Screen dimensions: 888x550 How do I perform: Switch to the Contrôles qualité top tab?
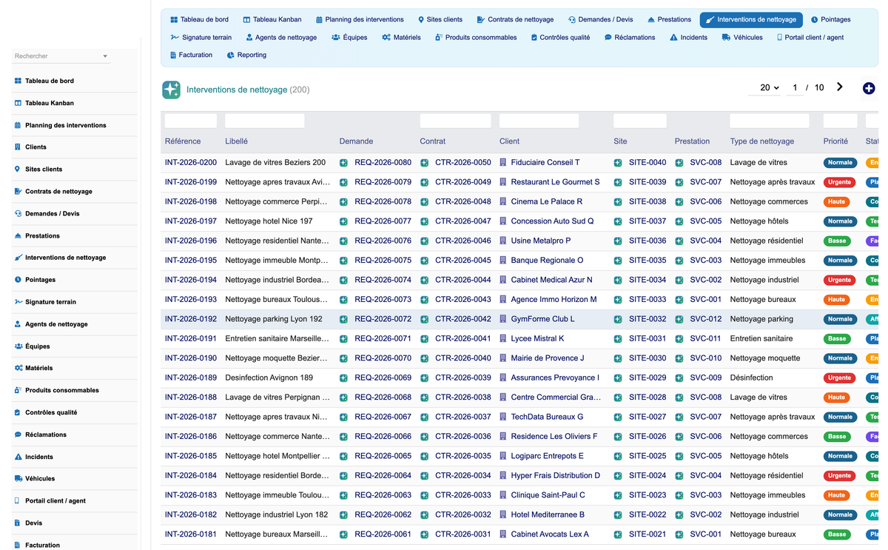560,37
